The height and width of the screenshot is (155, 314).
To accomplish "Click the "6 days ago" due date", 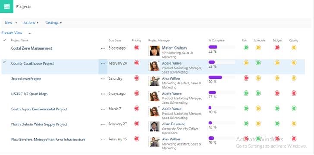I will click(x=117, y=93).
